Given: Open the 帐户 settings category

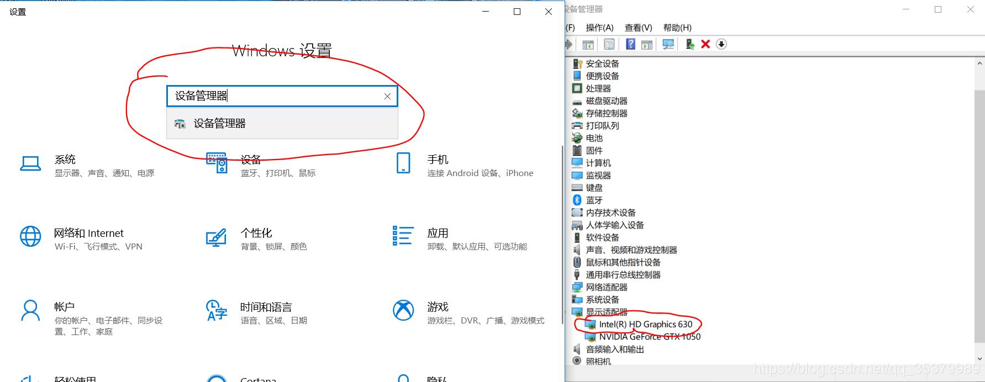Looking at the screenshot, I should tap(92, 318).
